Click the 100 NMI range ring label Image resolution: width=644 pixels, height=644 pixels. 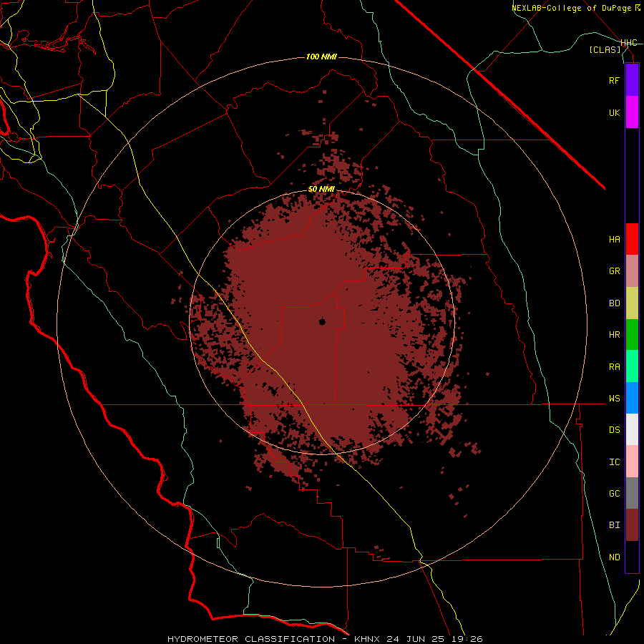pyautogui.click(x=321, y=57)
